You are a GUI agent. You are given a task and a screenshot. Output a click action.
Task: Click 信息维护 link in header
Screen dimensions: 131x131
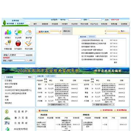click(21, 24)
